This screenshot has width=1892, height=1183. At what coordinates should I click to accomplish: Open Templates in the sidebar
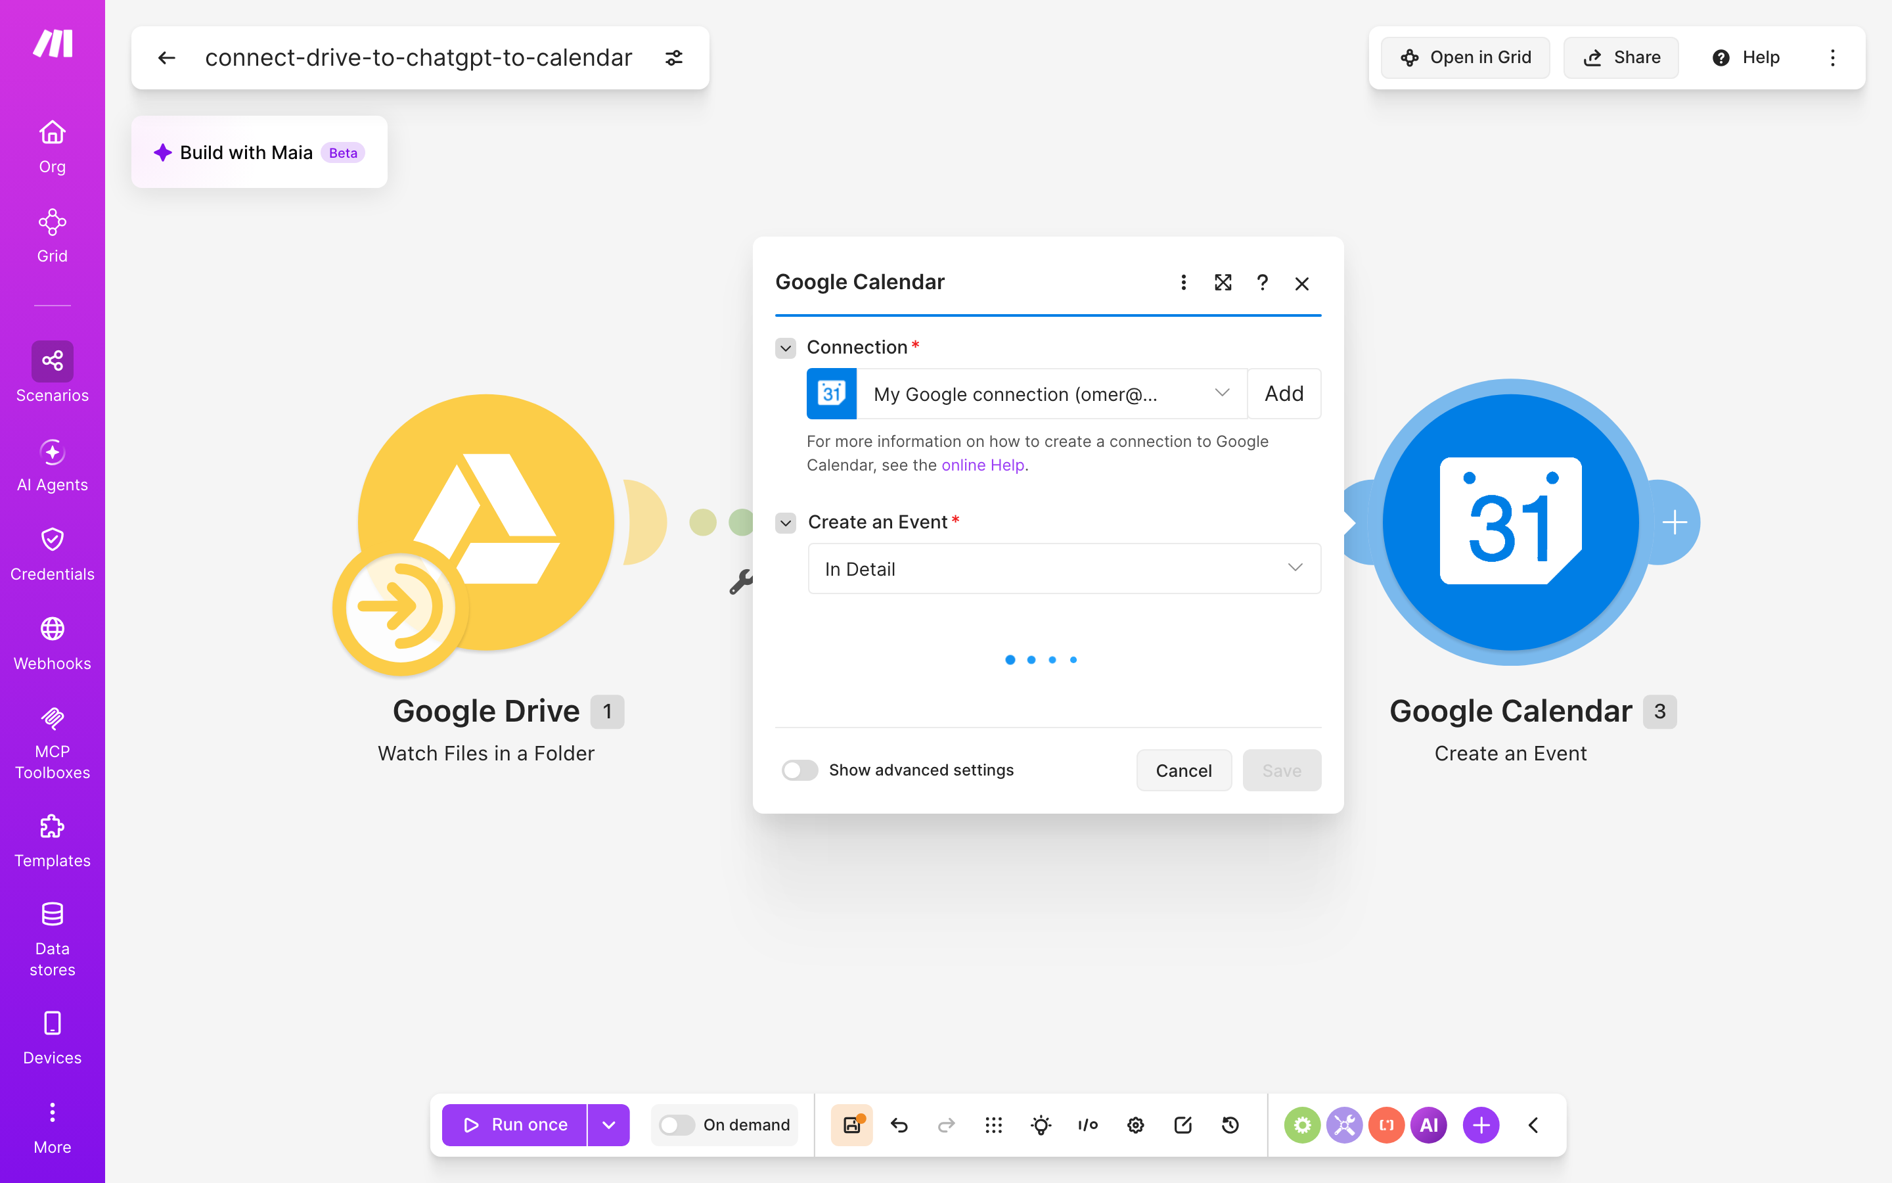53,842
